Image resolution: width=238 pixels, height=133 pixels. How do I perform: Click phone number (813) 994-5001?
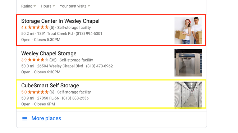[89, 33]
